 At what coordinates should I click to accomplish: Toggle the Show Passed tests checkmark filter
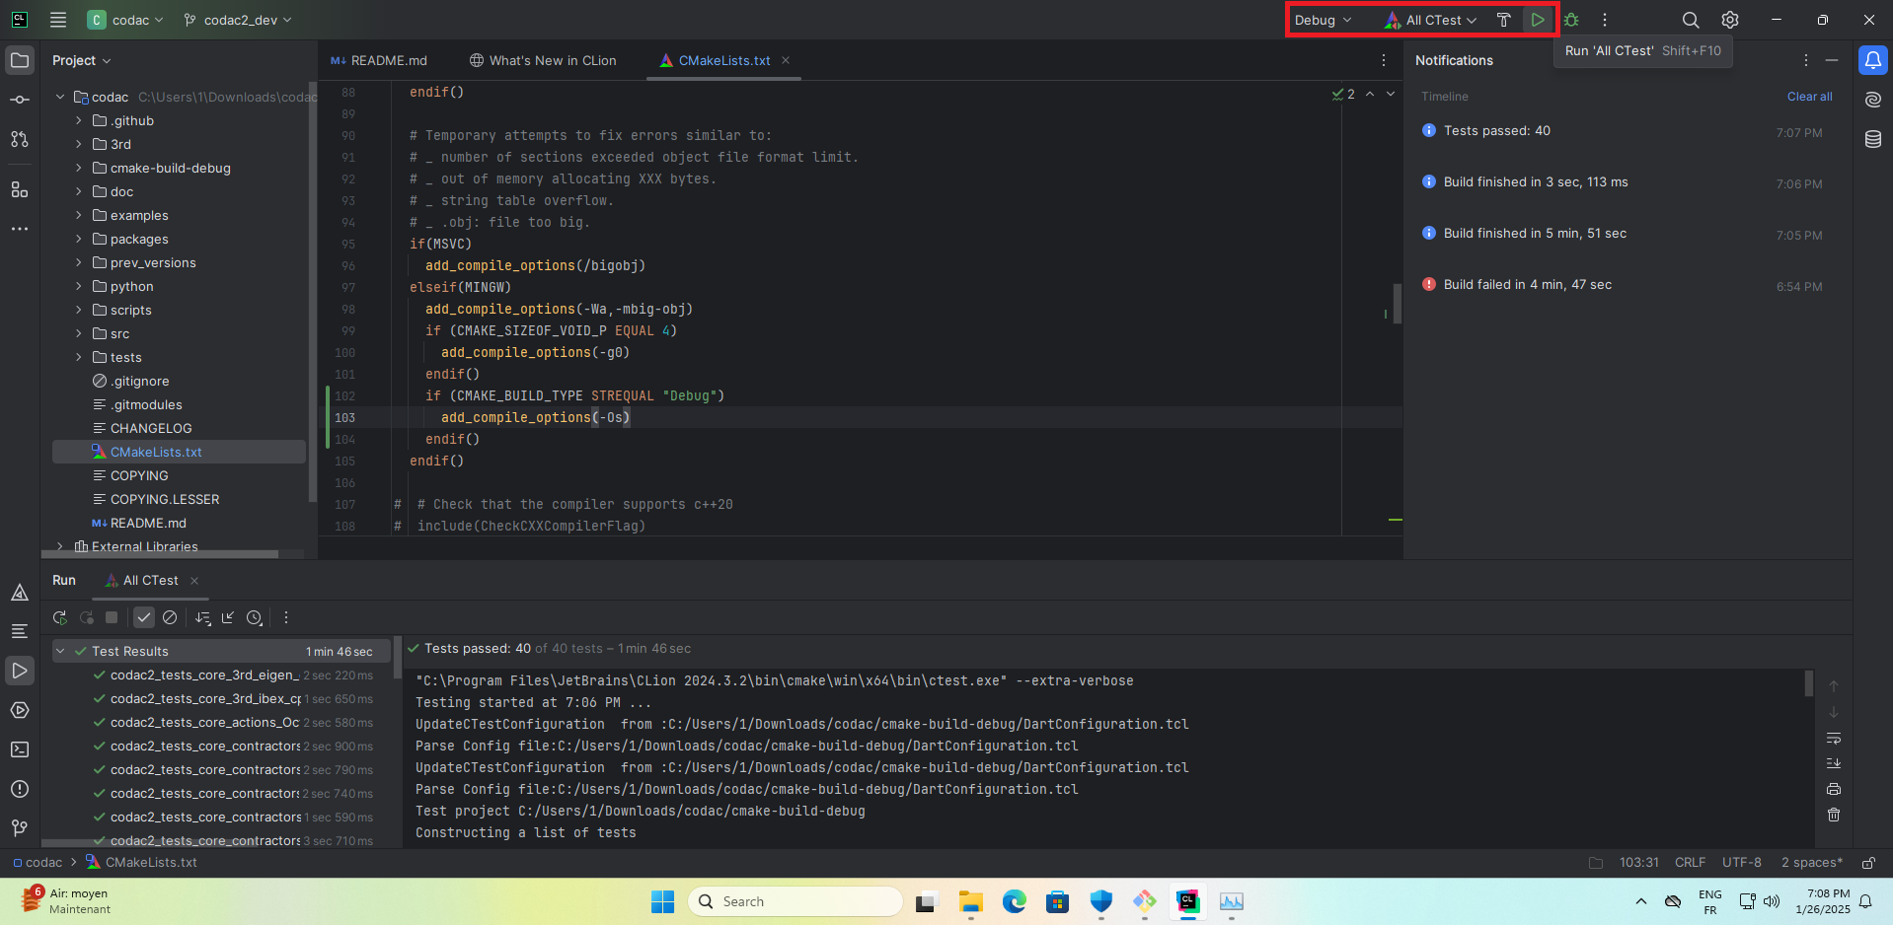(x=144, y=617)
